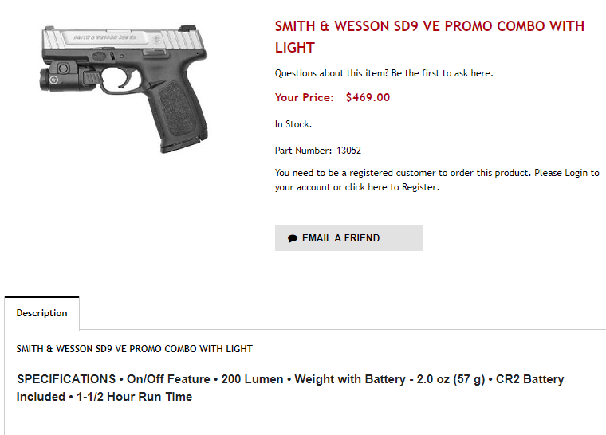Click the $469.00 price value
606x435 pixels.
[368, 98]
